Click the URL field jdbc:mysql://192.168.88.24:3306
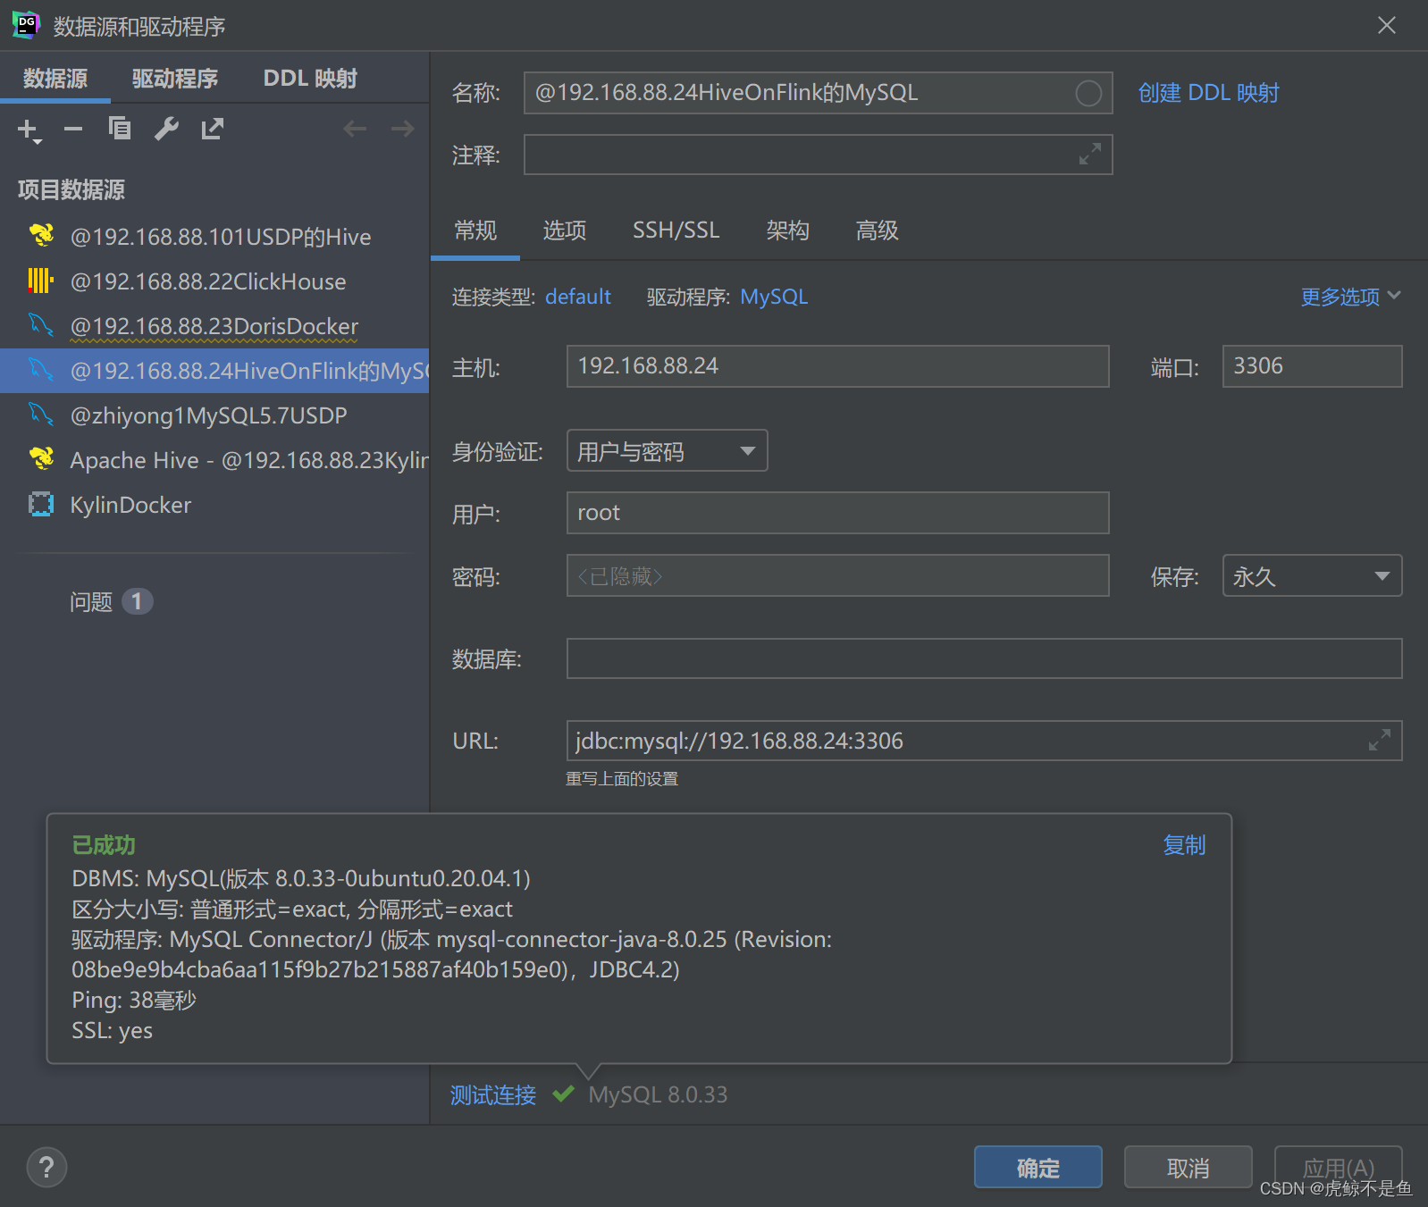The width and height of the screenshot is (1428, 1207). click(984, 741)
